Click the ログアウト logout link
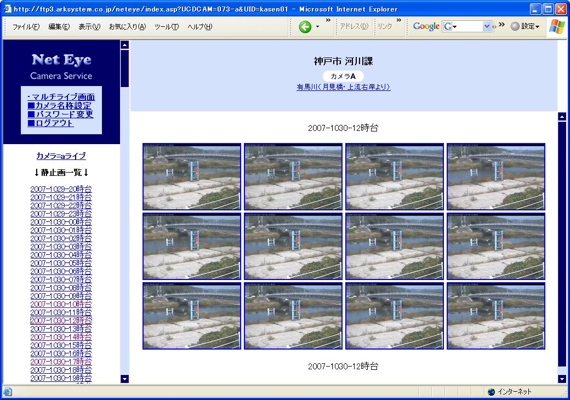Viewport: 570px width, 400px height. click(50, 123)
